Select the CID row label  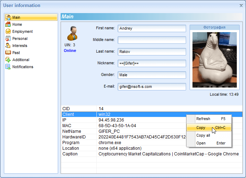(x=66, y=109)
